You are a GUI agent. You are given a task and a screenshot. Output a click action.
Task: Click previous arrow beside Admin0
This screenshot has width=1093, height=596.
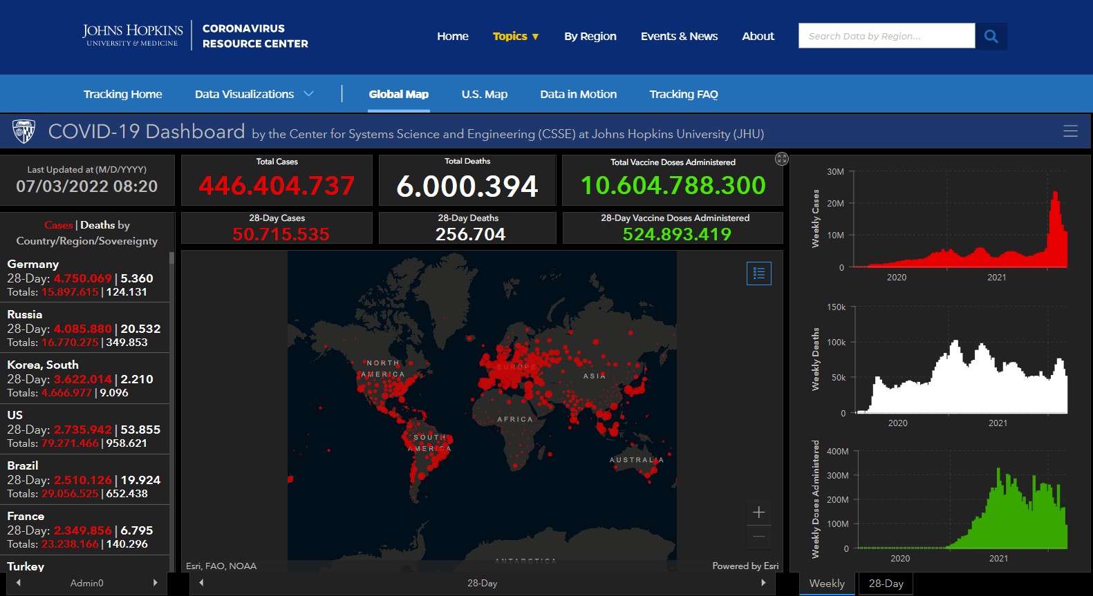(x=19, y=583)
